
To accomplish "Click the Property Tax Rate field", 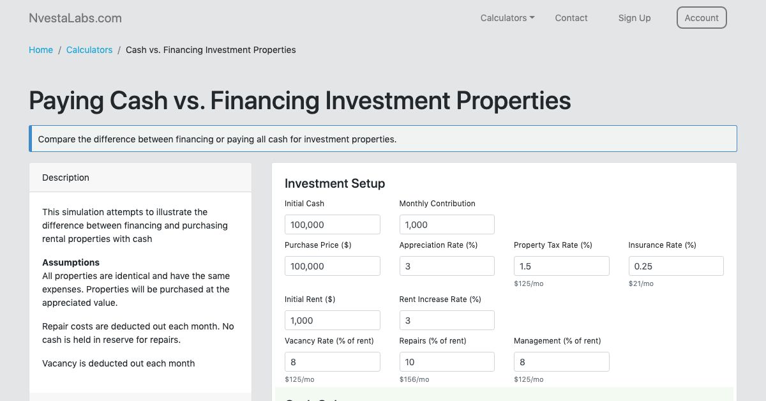I will 561,266.
